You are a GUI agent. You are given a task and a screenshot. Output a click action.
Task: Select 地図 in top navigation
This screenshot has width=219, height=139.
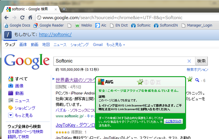tap(46, 45)
